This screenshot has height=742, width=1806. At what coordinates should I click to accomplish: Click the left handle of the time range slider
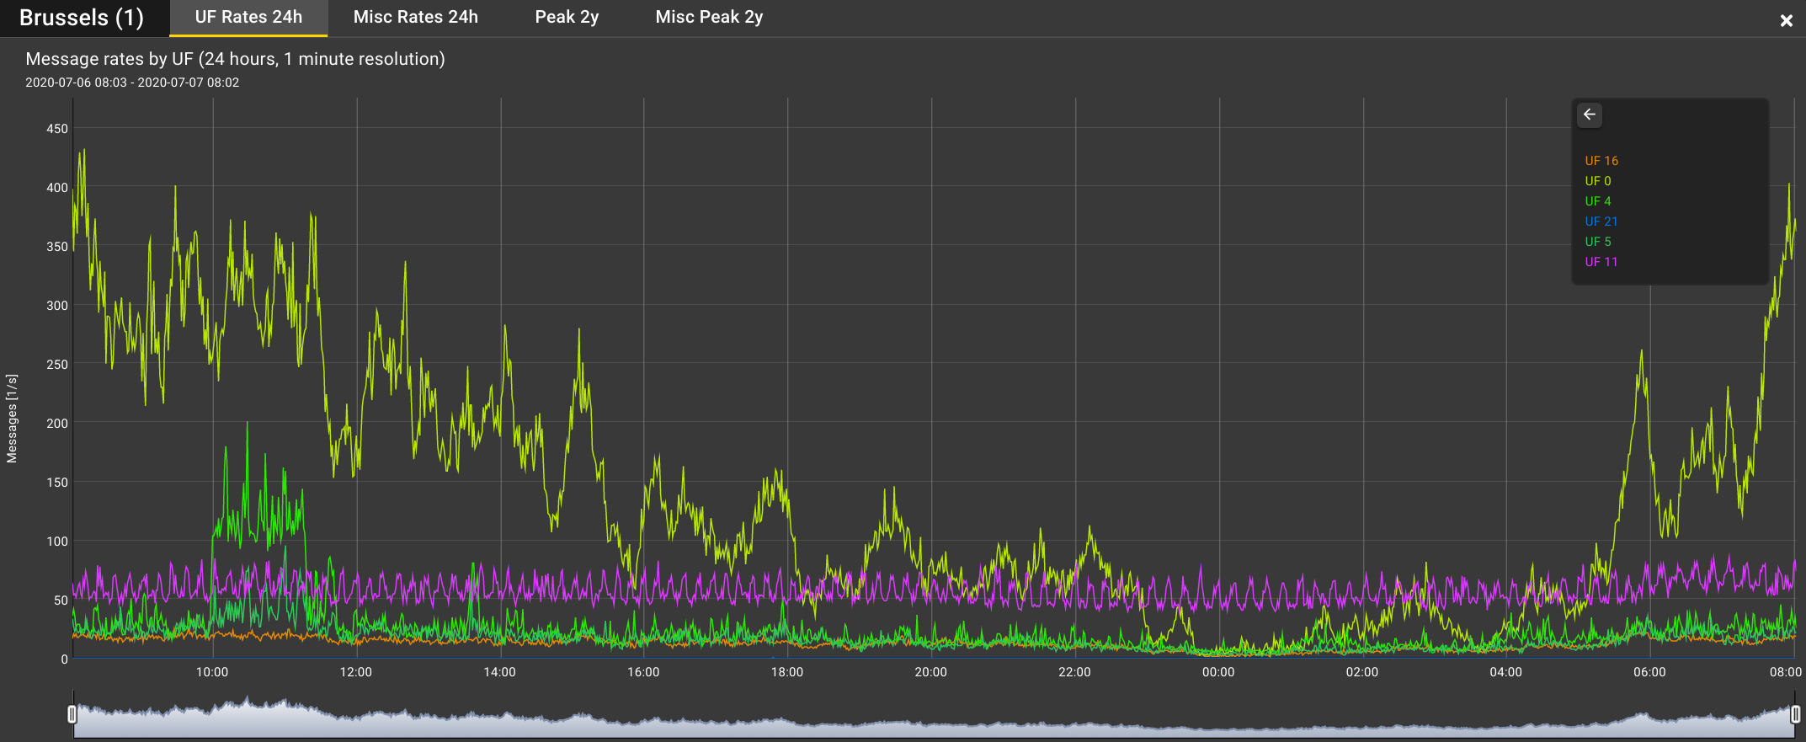pyautogui.click(x=72, y=714)
